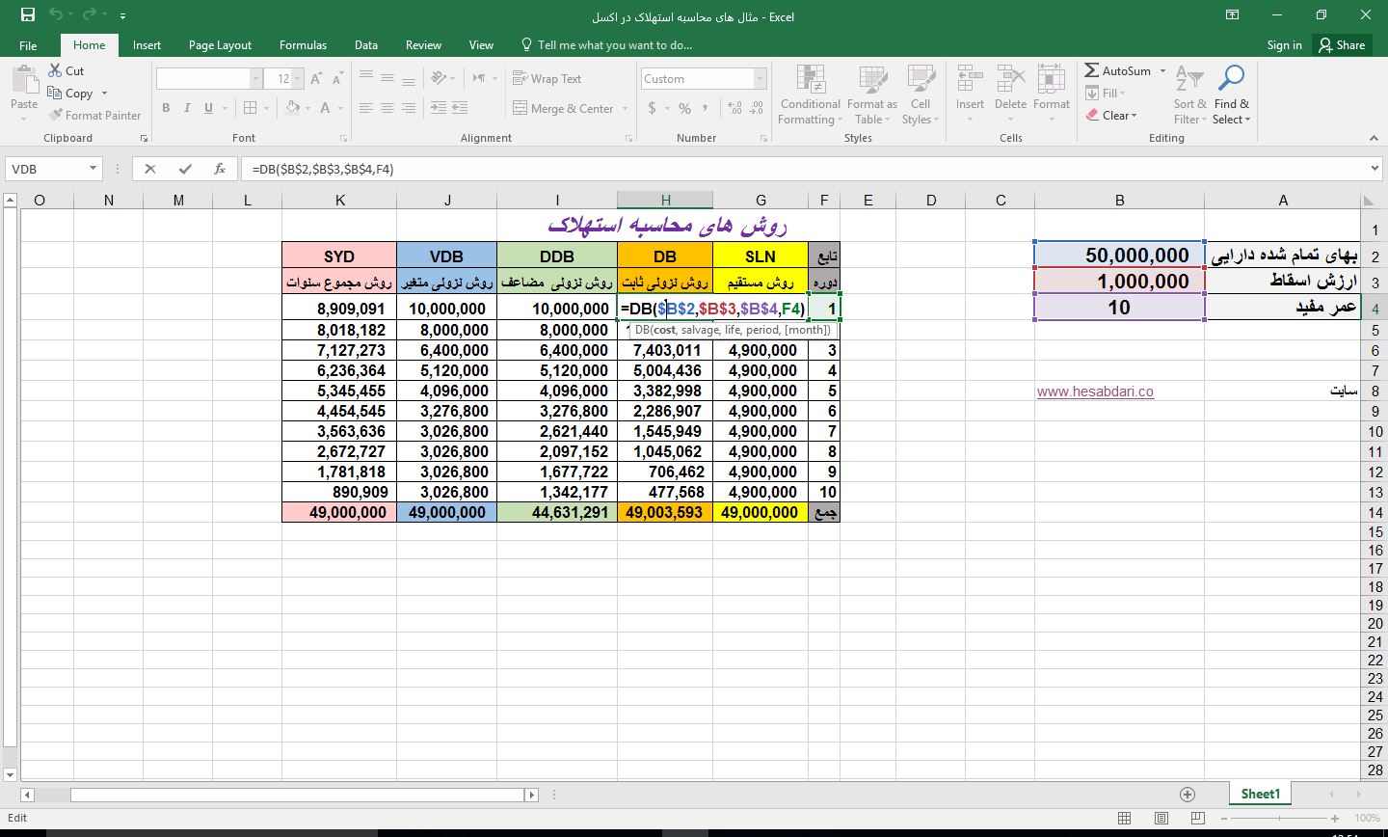Image resolution: width=1388 pixels, height=837 pixels.
Task: Toggle Wrap Text
Action: click(x=547, y=79)
